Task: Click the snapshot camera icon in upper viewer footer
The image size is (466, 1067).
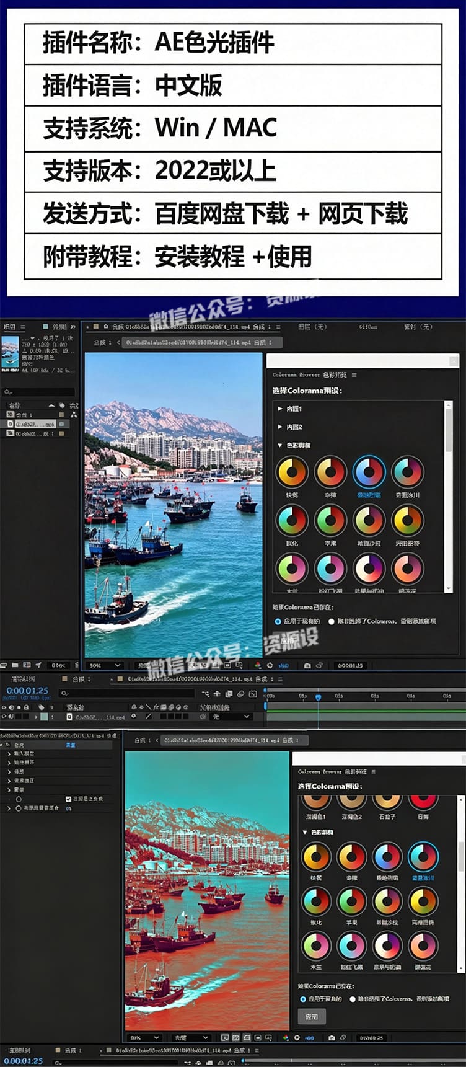Action: point(307,665)
